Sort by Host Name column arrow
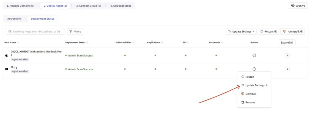Viewport: 311px width, 113px height. coord(18,43)
